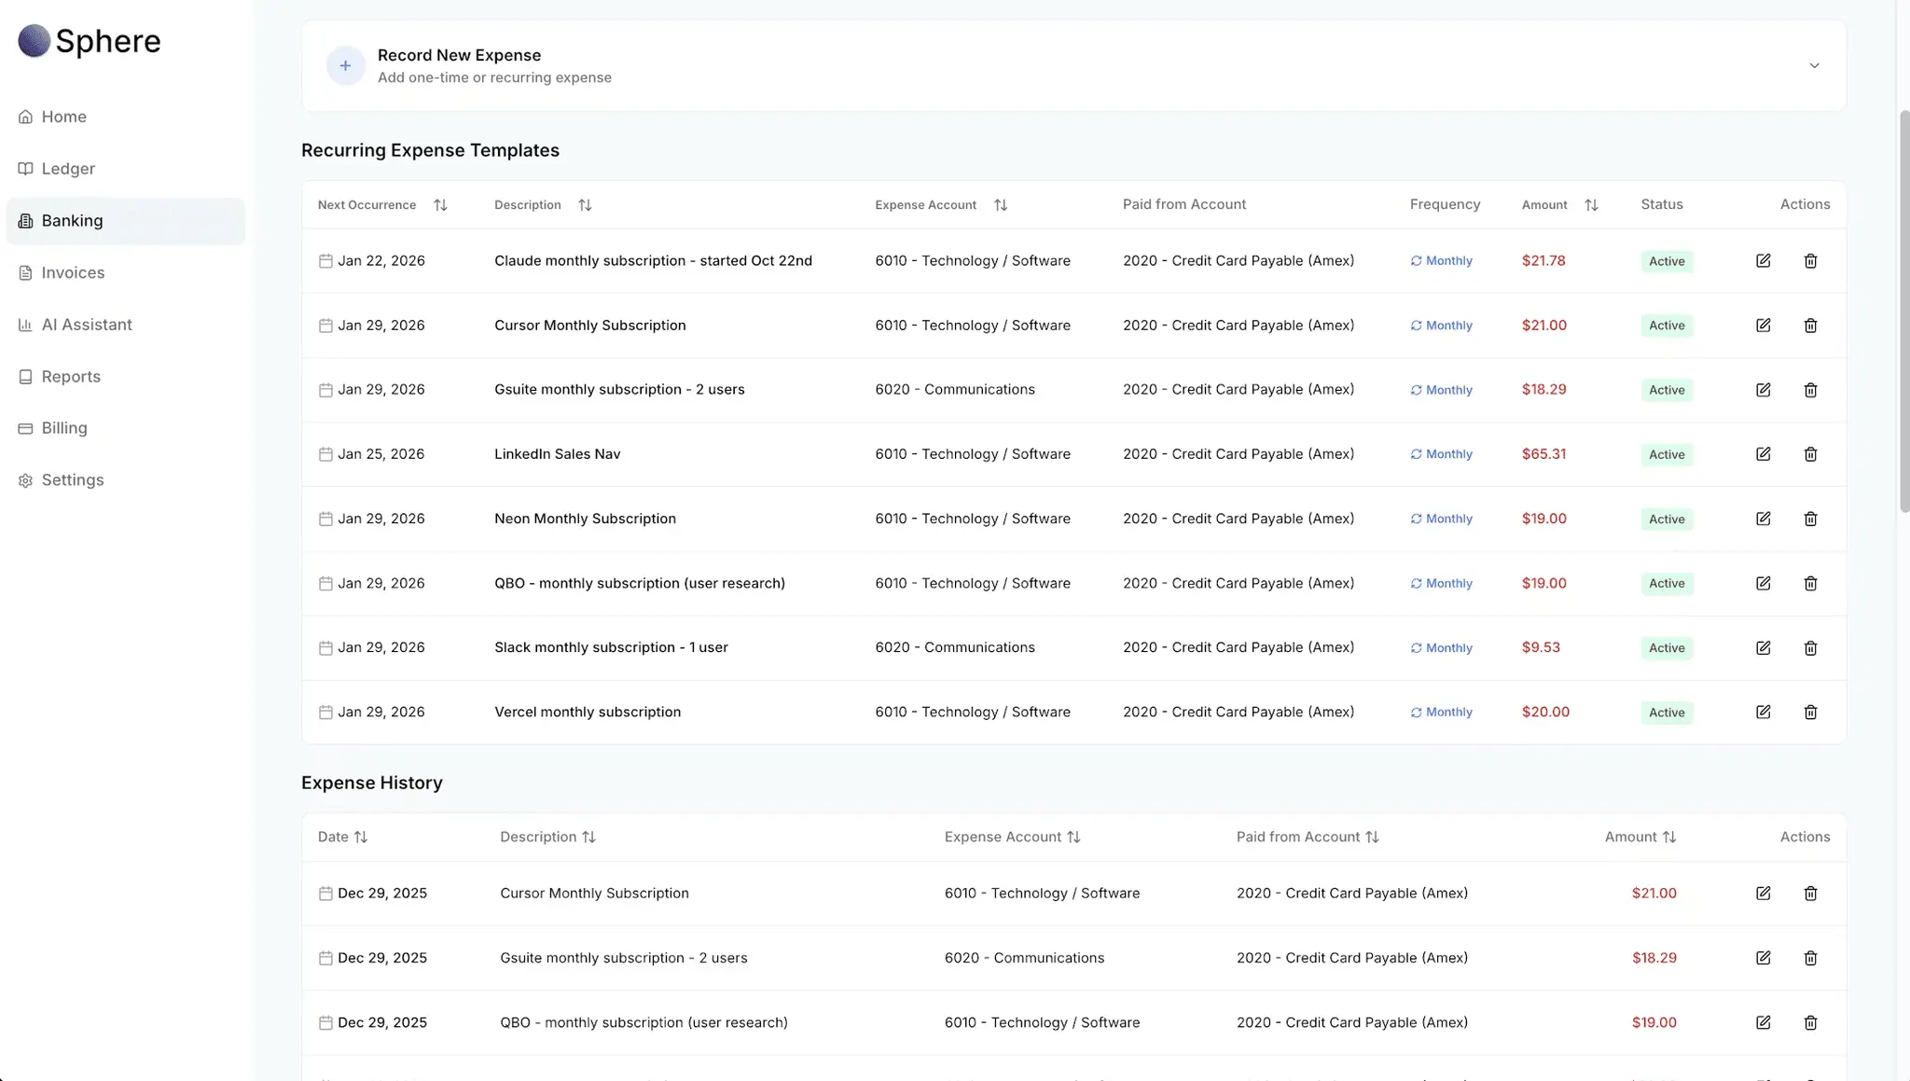The width and height of the screenshot is (1910, 1081).
Task: Click the Sphere logo
Action: [x=90, y=41]
